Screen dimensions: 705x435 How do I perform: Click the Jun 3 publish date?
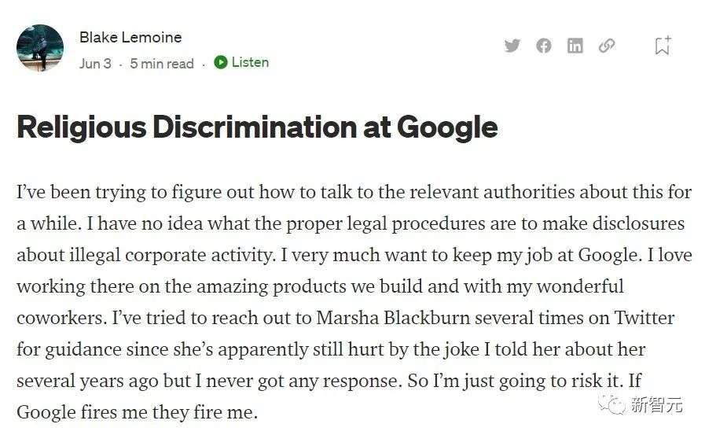pyautogui.click(x=95, y=64)
